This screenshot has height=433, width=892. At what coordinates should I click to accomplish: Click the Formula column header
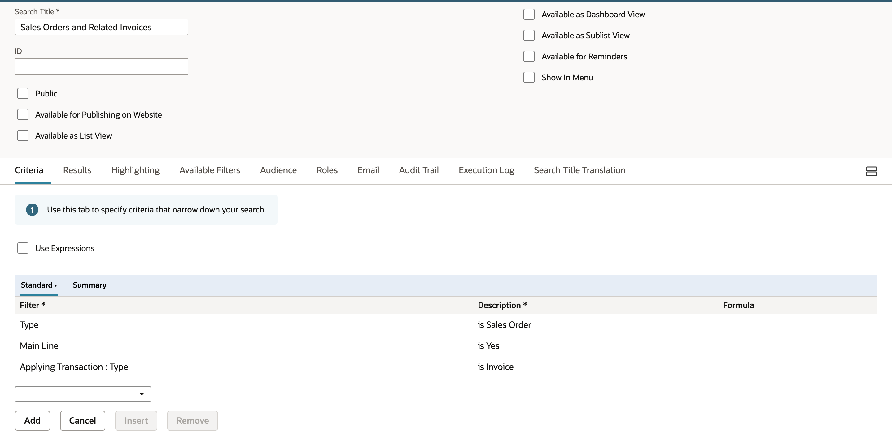coord(738,305)
